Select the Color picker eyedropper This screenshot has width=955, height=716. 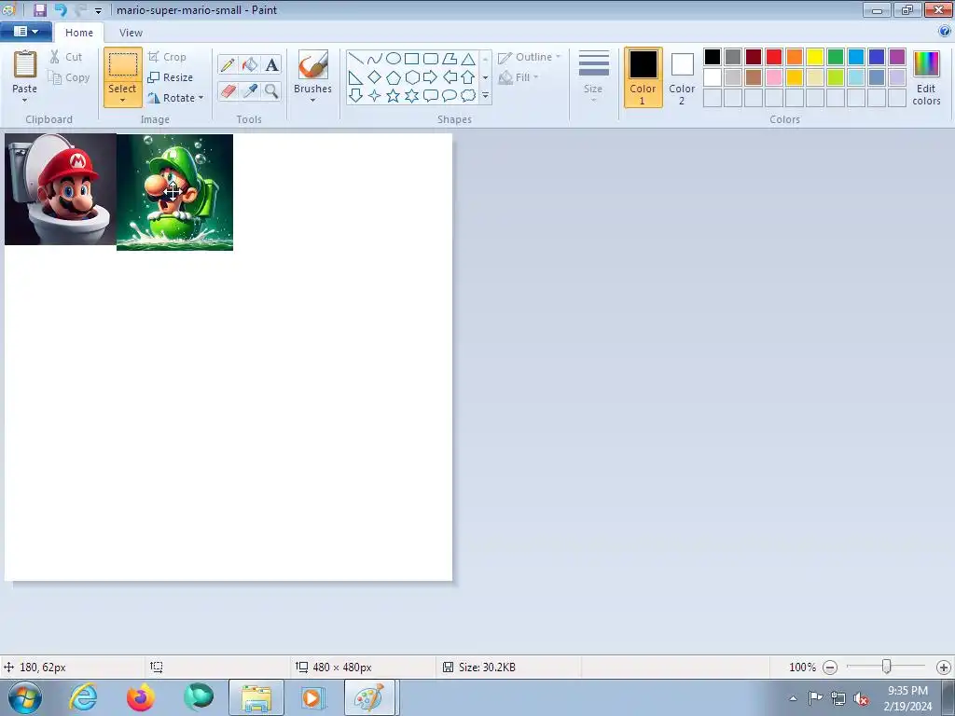(250, 91)
